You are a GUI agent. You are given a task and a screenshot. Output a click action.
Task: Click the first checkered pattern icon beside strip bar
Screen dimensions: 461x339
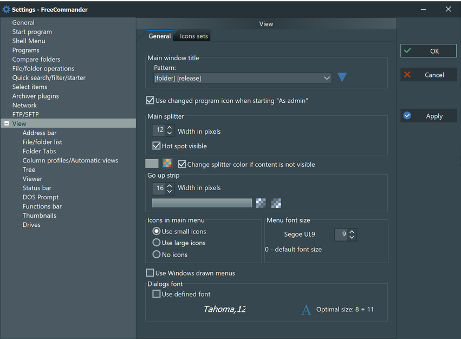tap(261, 203)
